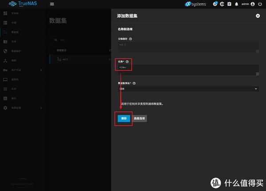Open the admin user account menu
The height and width of the screenshot is (191, 266).
click(x=248, y=4)
